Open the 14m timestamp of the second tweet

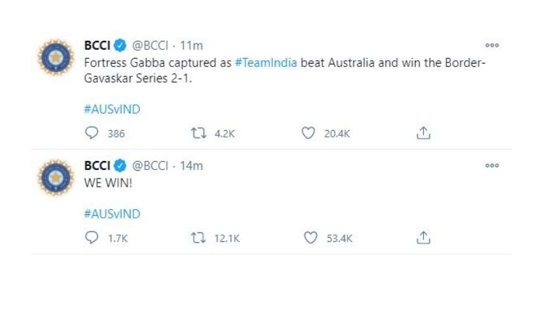coord(191,165)
